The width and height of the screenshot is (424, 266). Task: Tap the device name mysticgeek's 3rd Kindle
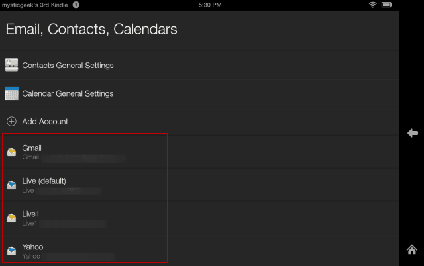(x=35, y=5)
